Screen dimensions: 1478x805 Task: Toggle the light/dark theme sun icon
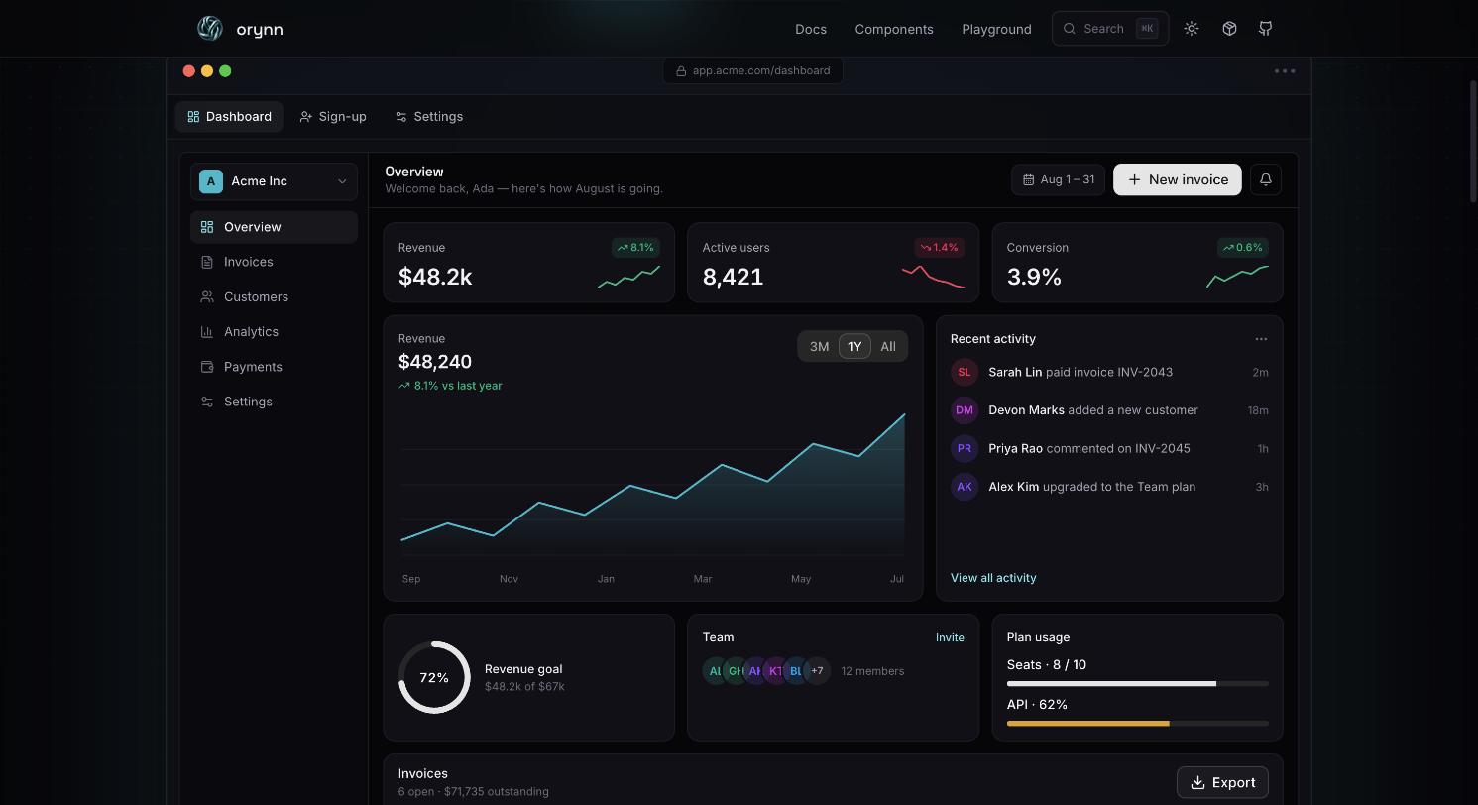click(1192, 29)
